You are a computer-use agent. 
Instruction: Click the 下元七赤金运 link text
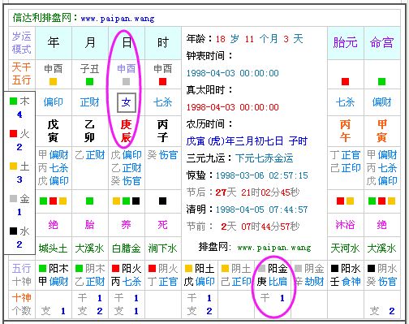pyautogui.click(x=265, y=158)
